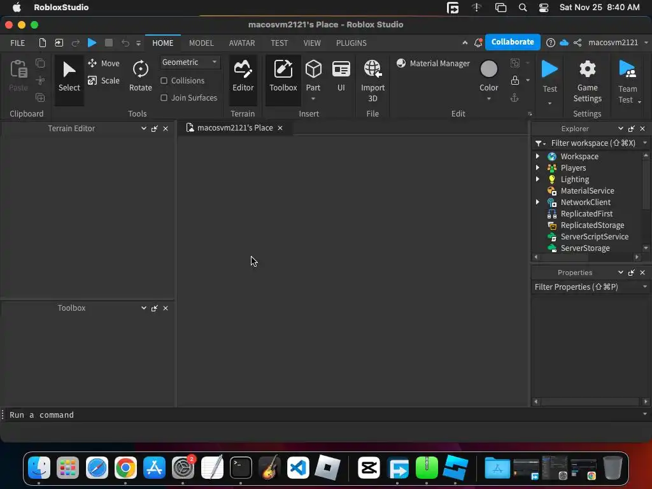Open the UI insert tool

tap(341, 75)
